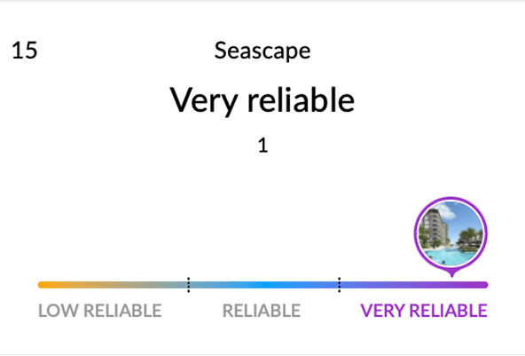The height and width of the screenshot is (356, 525).
Task: Click the palm trees in the marker photo
Action: coord(469,235)
